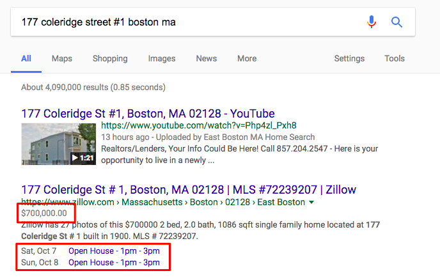Open the More search categories menu
The width and height of the screenshot is (440, 280).
[x=247, y=58]
